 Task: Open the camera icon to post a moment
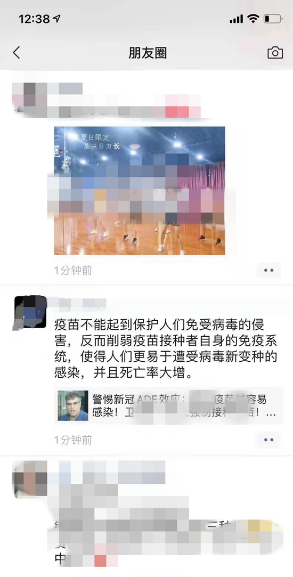[275, 53]
